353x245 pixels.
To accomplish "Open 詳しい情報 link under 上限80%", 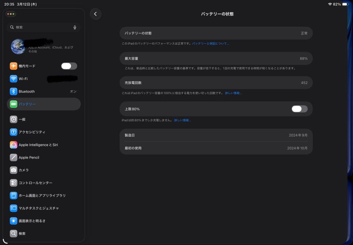I will tap(182, 120).
